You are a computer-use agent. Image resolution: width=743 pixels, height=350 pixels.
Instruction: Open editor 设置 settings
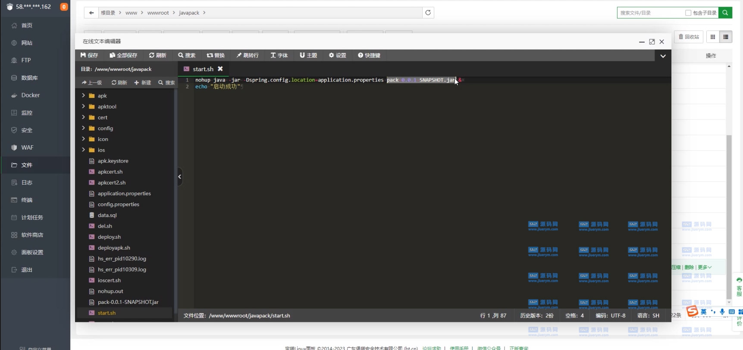pyautogui.click(x=337, y=55)
